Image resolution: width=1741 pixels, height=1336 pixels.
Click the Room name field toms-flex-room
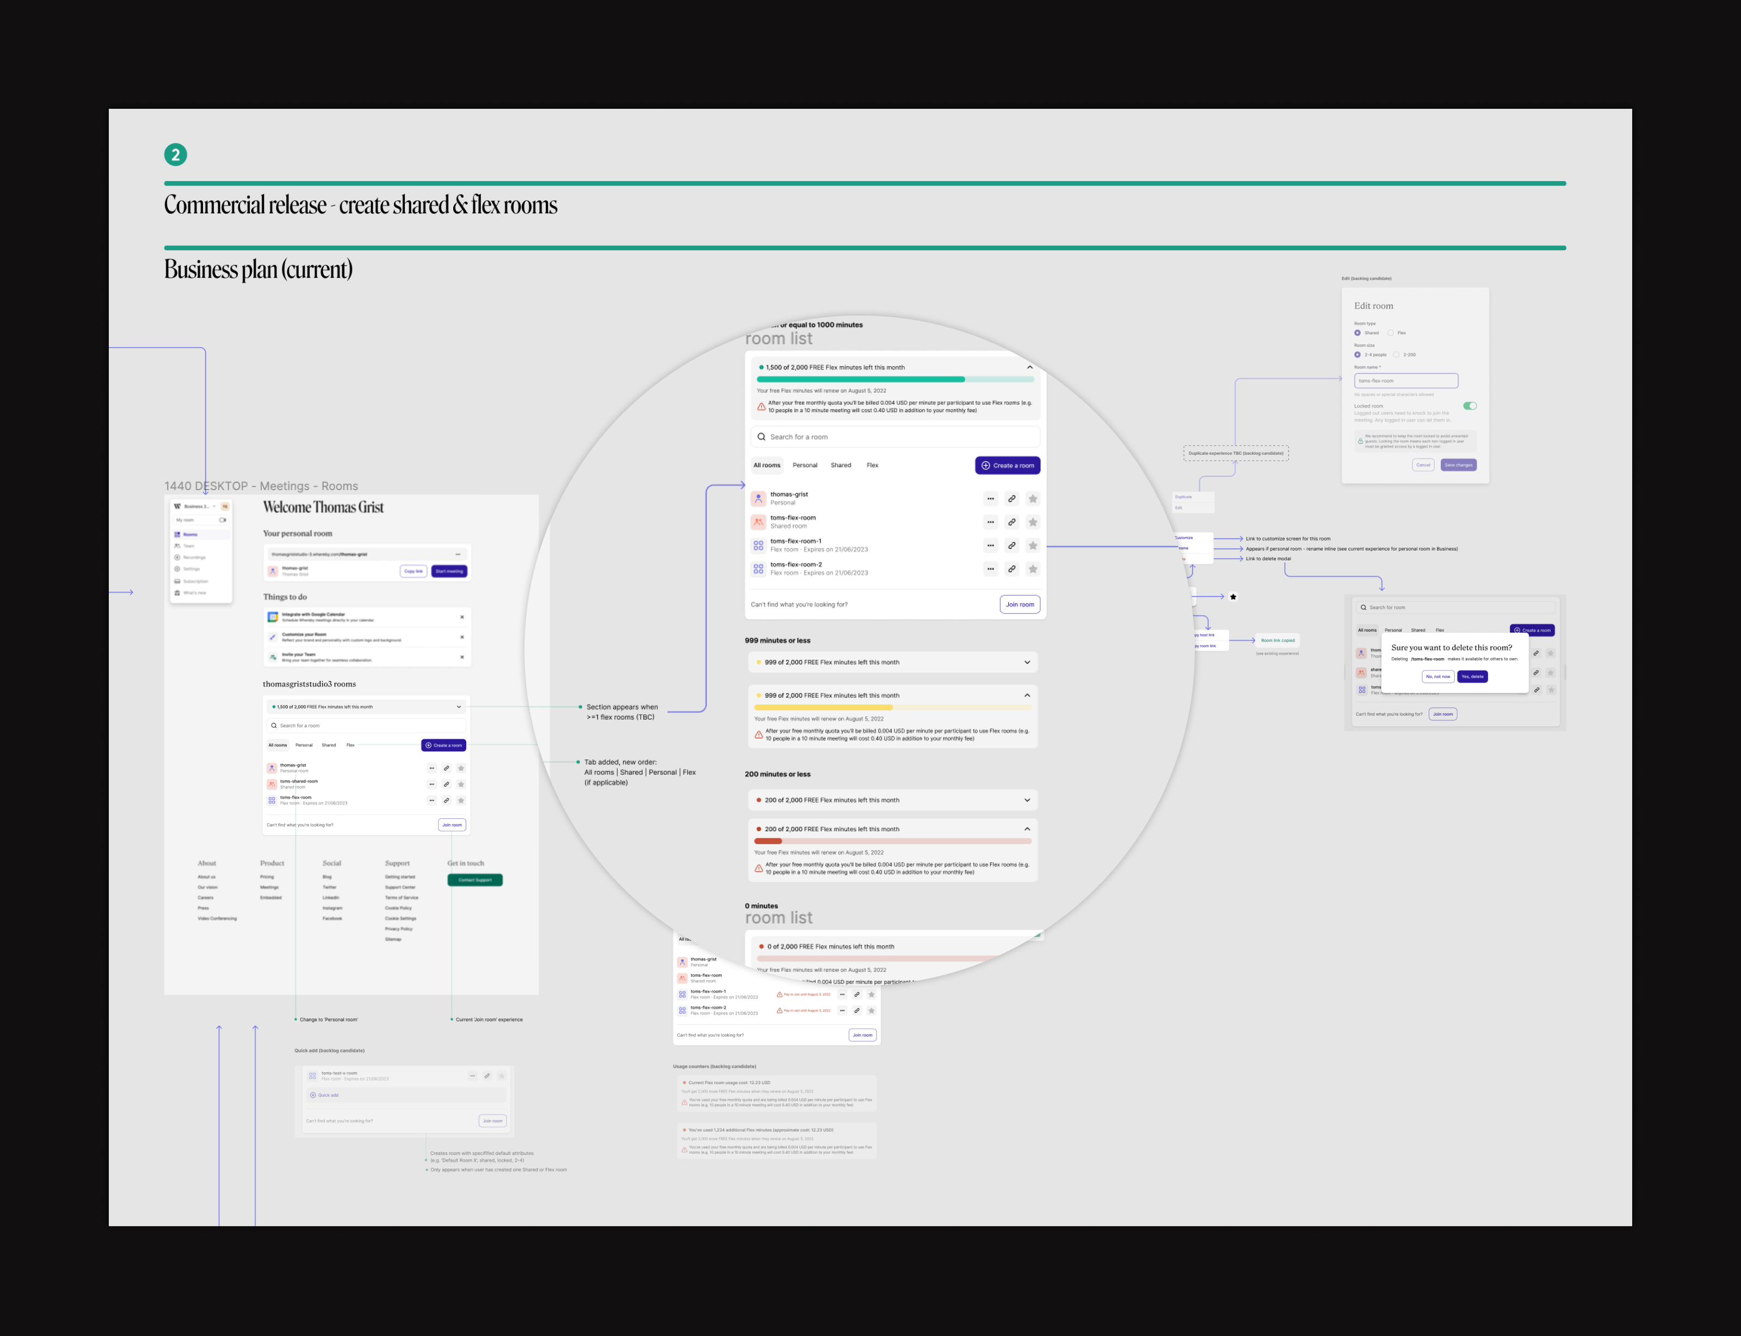[x=1406, y=381]
